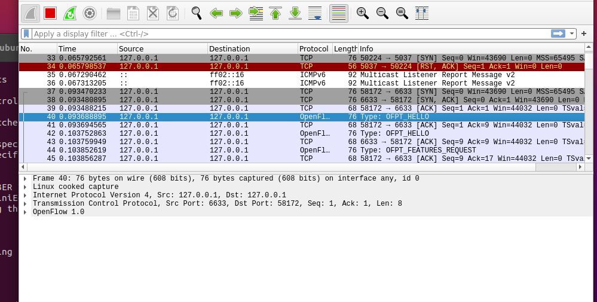Expand the OpenFlow 1.0 details
Screen dimensions: 597x302
(x=25, y=212)
